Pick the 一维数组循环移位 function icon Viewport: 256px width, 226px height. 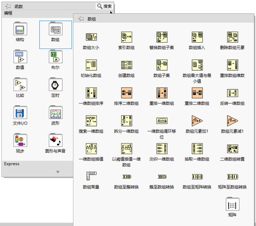click(x=162, y=121)
